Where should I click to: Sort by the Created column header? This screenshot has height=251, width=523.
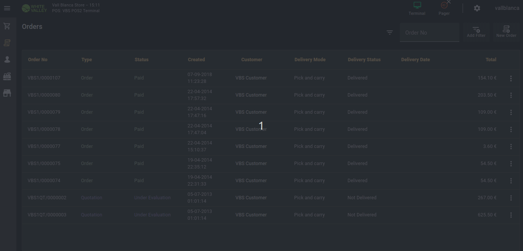point(196,60)
